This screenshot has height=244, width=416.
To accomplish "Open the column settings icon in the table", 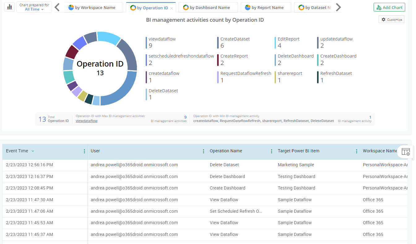I will coord(405,152).
